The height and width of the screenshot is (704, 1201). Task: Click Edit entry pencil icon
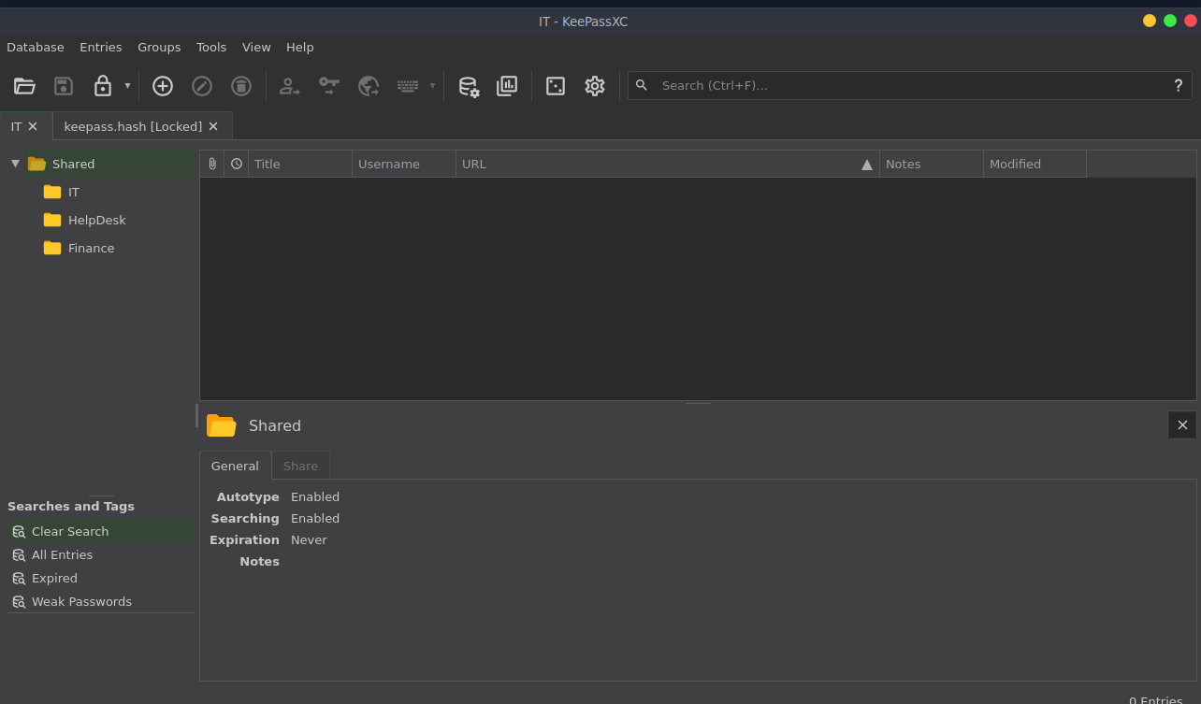202,86
